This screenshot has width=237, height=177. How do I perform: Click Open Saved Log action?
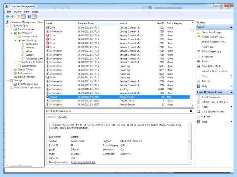212,32
